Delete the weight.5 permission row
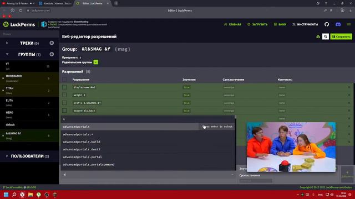355x199 pixels. (349, 95)
